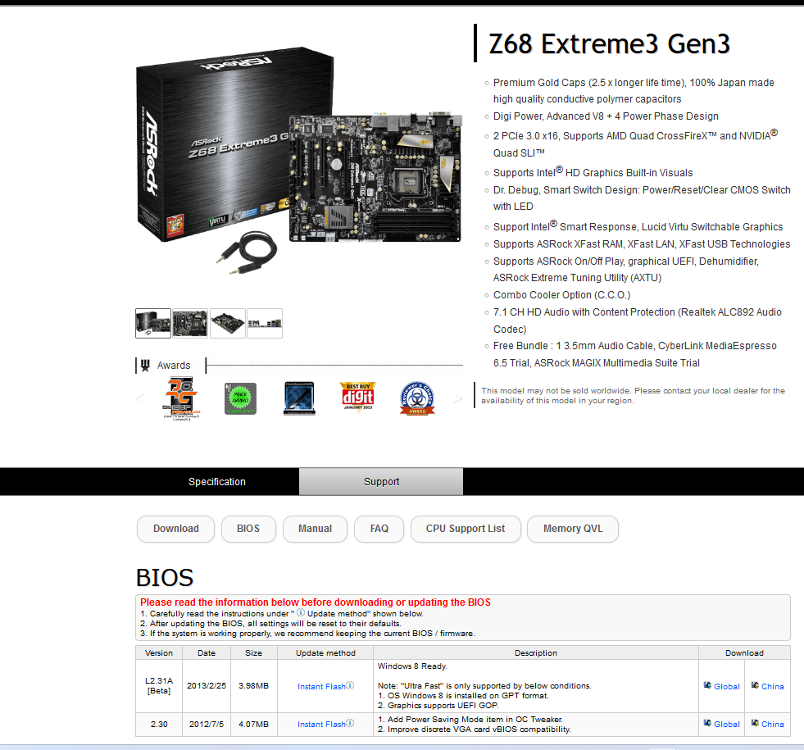The width and height of the screenshot is (804, 750).
Task: Open the FAQ section
Action: [x=379, y=529]
